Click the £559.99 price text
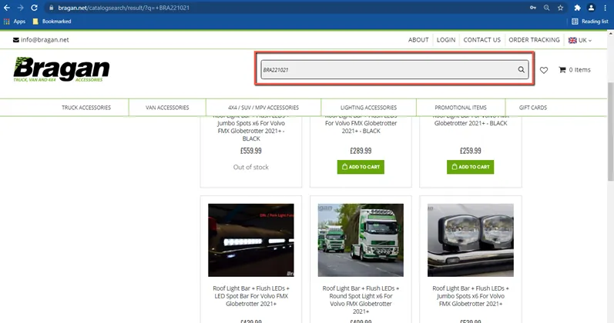 pyautogui.click(x=251, y=151)
